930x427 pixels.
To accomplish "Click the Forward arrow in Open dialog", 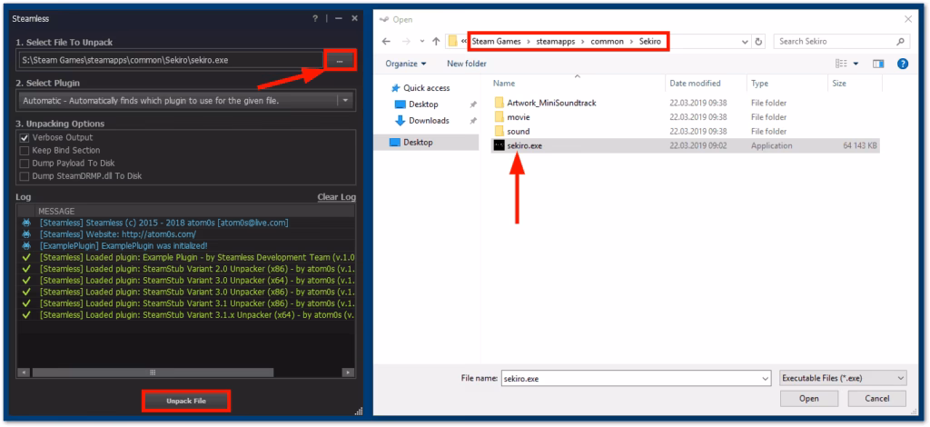I will pos(406,42).
